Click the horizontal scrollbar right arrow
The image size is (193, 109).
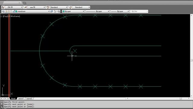click(x=189, y=98)
